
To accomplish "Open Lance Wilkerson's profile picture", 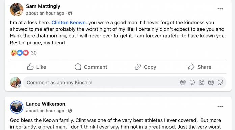I will pos(17,107).
